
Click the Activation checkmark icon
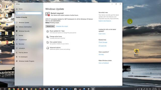point(17,48)
